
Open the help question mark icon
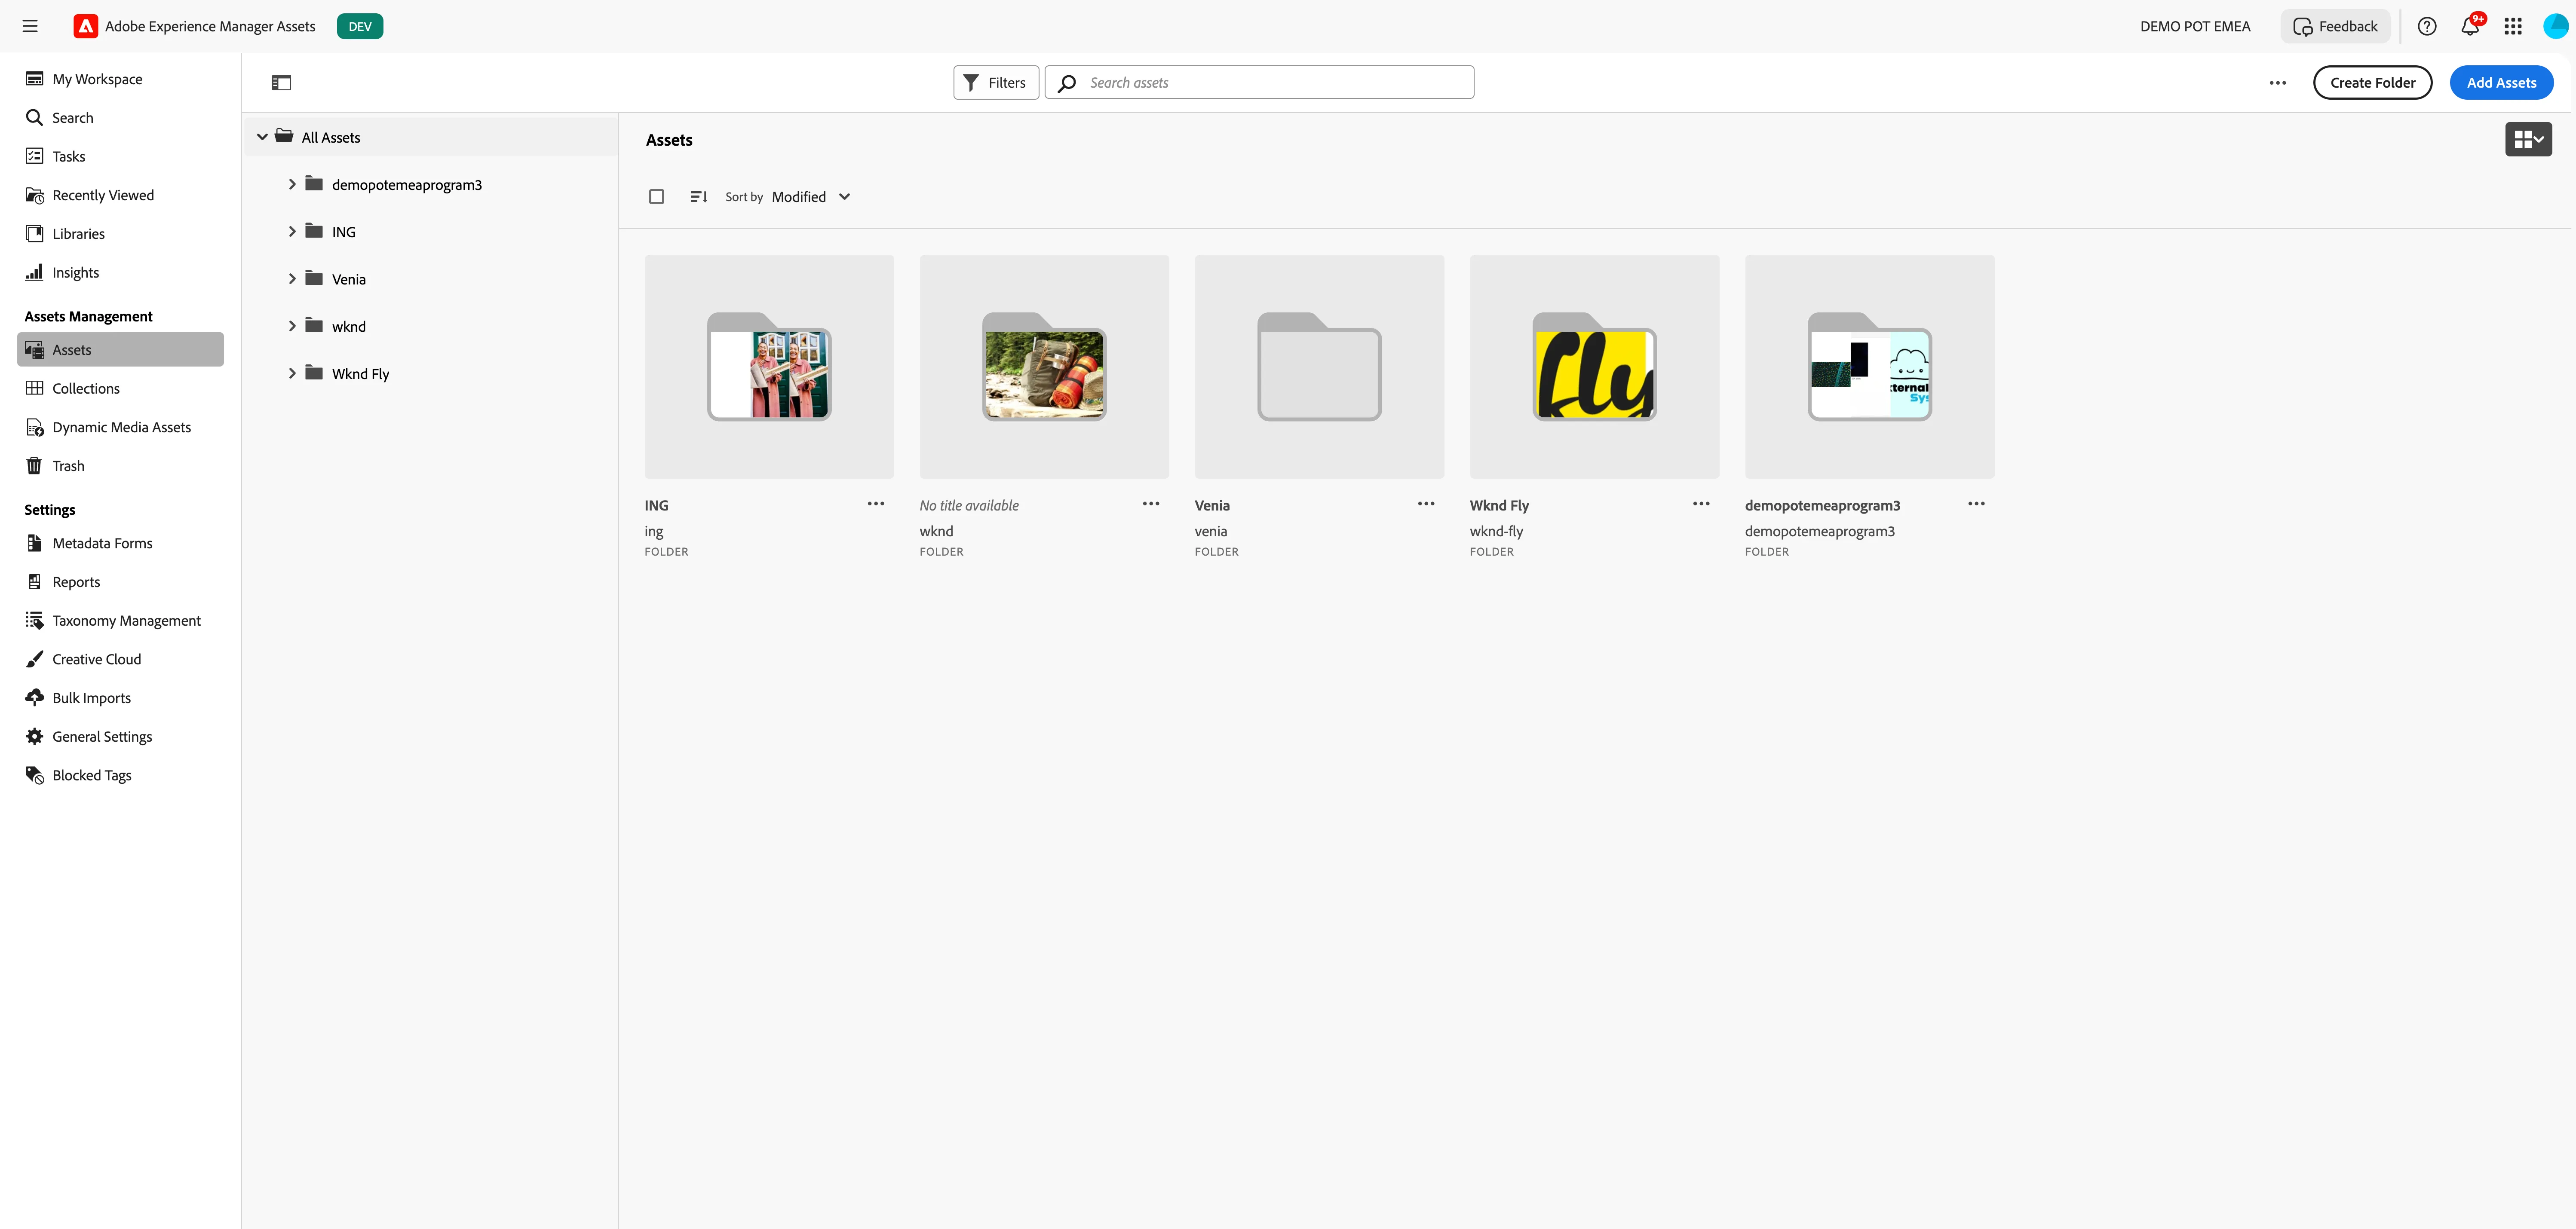(2426, 26)
